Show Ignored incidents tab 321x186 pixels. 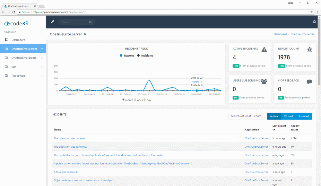[304, 116]
